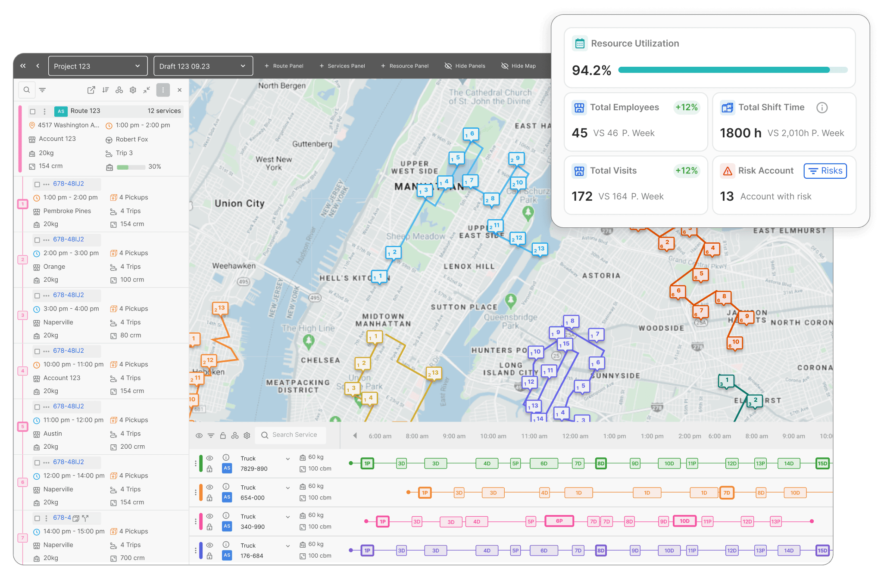Open search in the route panel

(x=27, y=90)
